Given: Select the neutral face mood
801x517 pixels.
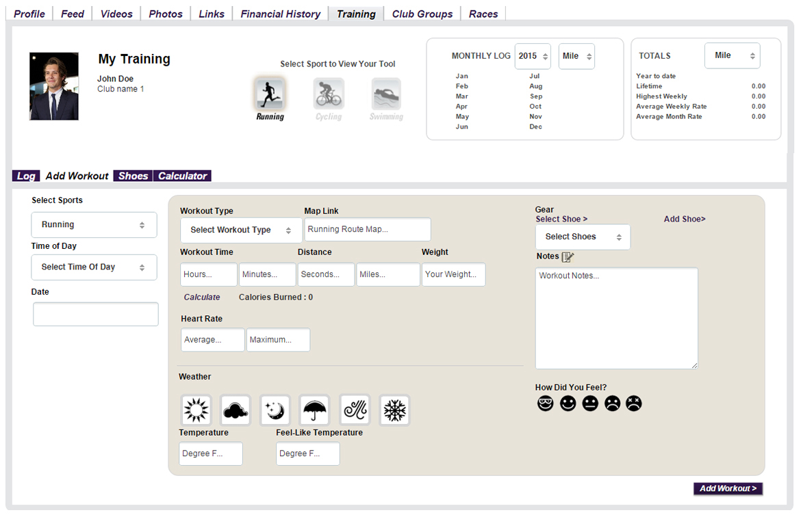Looking at the screenshot, I should pyautogui.click(x=590, y=403).
